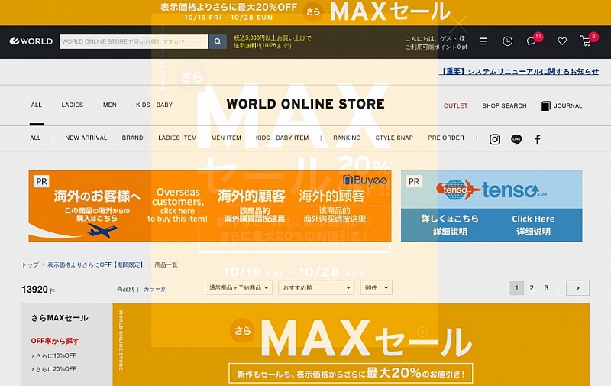Image resolution: width=611 pixels, height=386 pixels.
Task: Open the system renewal notice link
Action: (520, 71)
